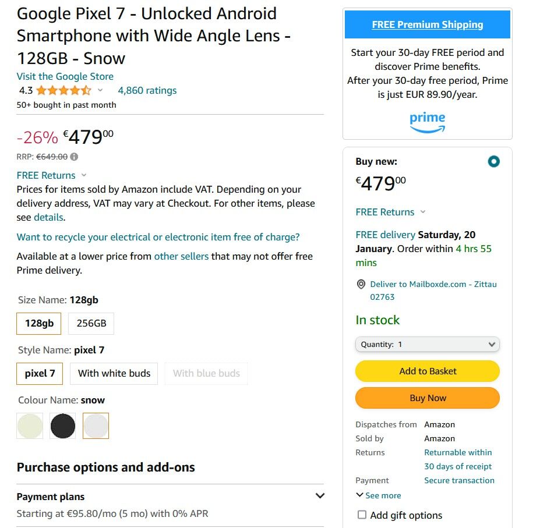Select the Buy new radio button
The width and height of the screenshot is (533, 528).
(493, 162)
